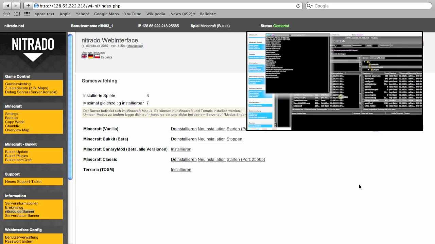Open the Beliebt bookmarks dropdown

click(208, 14)
